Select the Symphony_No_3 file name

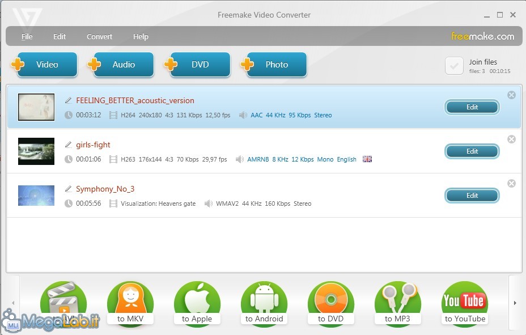tap(105, 189)
